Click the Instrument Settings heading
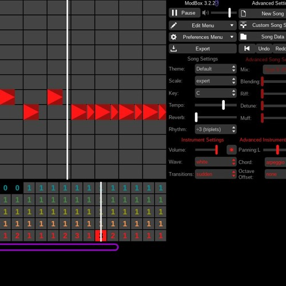This screenshot has width=286, height=286. click(202, 140)
